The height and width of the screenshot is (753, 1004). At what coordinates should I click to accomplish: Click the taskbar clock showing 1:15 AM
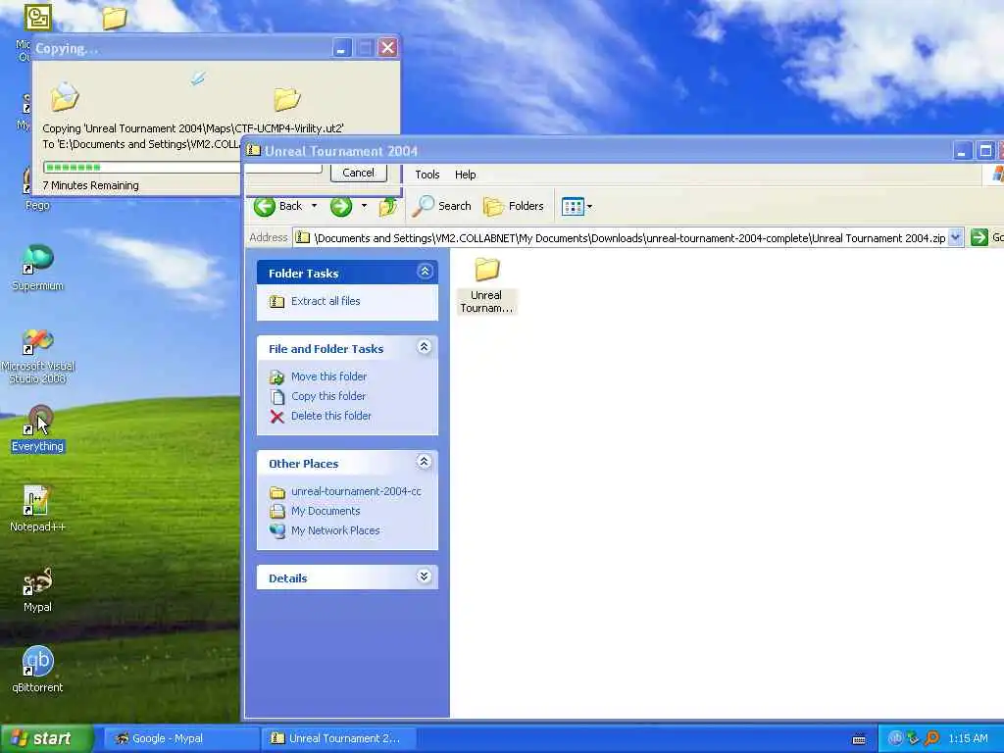pyautogui.click(x=968, y=738)
